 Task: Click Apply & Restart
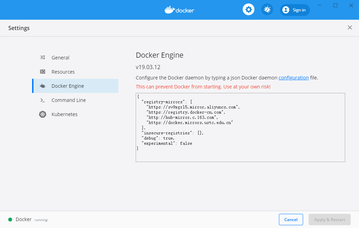(329, 219)
